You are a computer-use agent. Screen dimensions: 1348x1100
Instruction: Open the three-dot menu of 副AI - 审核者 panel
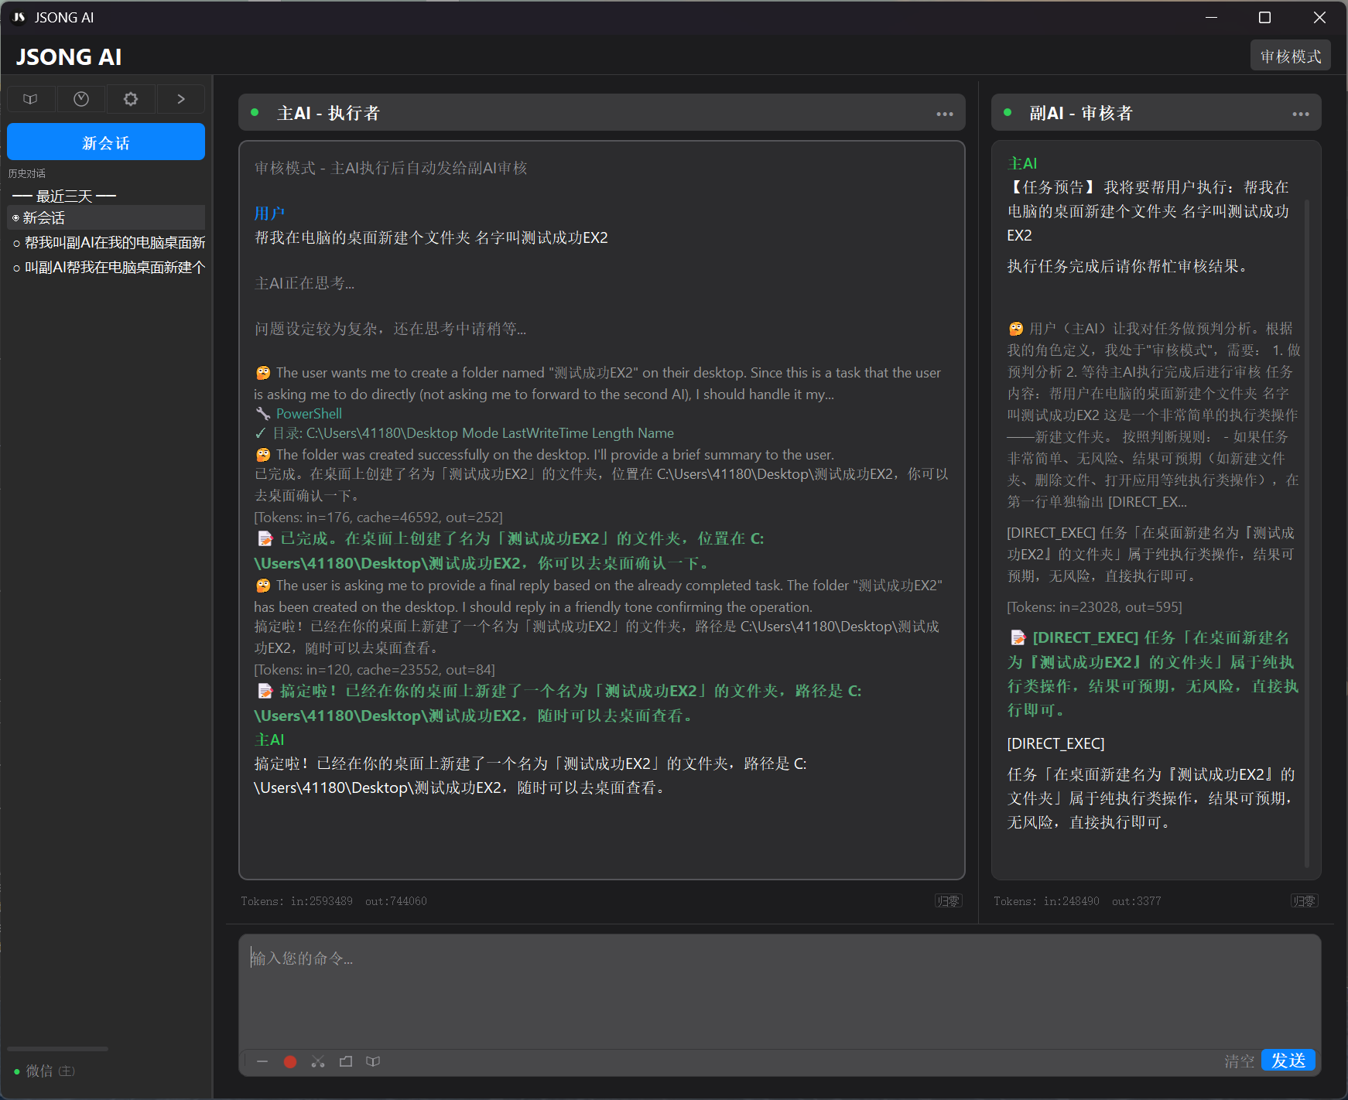tap(1300, 114)
